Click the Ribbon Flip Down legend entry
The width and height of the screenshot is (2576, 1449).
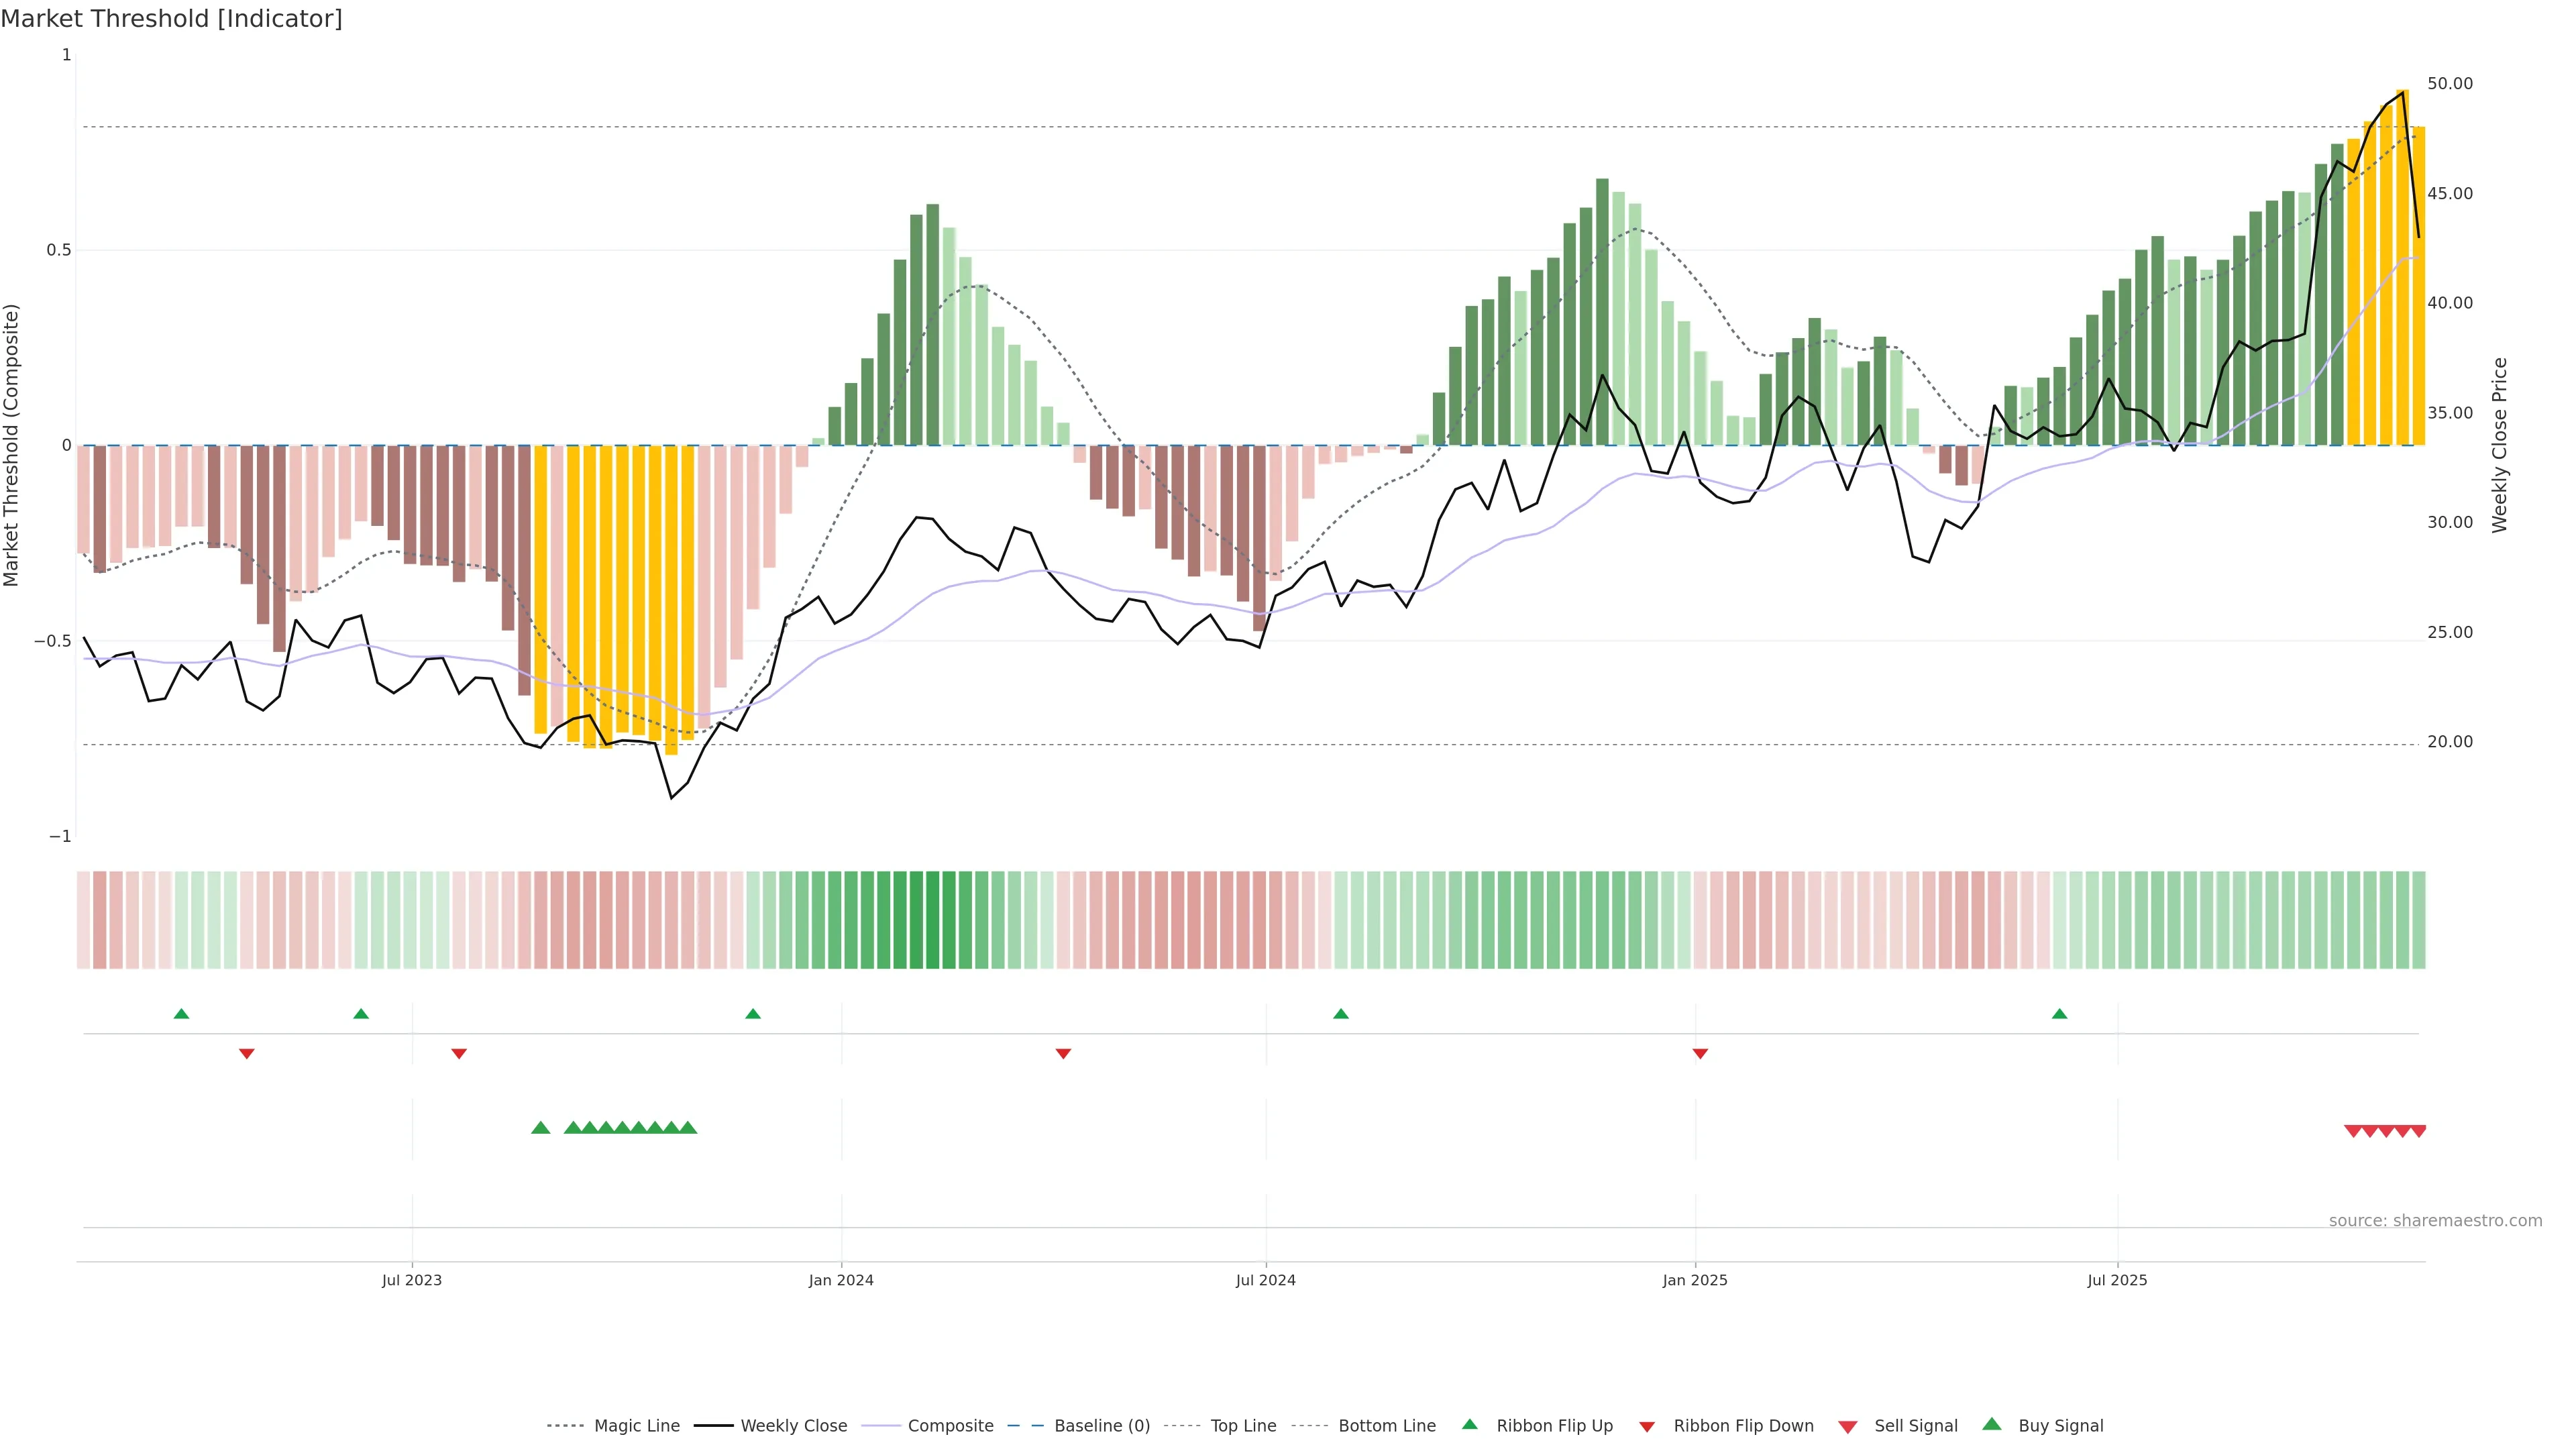point(1743,1426)
